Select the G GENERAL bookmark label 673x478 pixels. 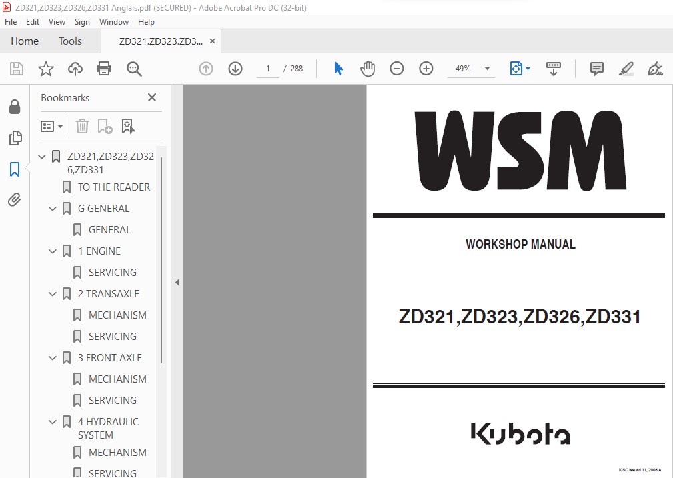pos(103,209)
